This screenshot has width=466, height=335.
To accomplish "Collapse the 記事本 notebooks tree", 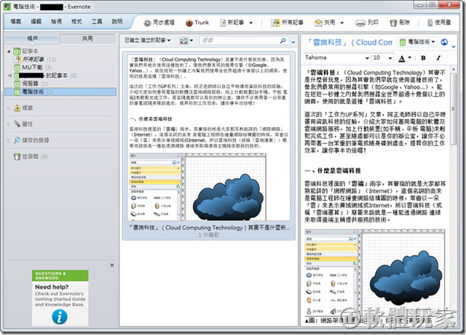I will coord(9,52).
